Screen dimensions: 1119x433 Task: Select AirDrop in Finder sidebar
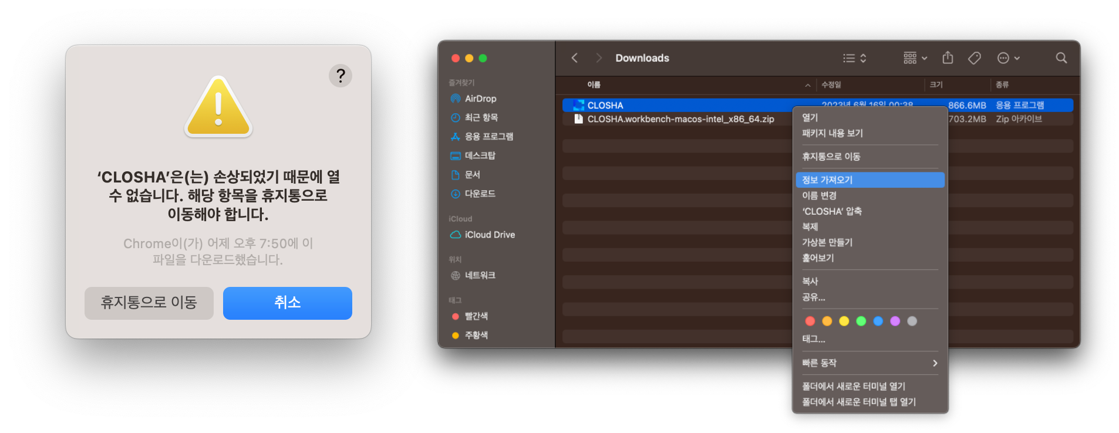[473, 99]
